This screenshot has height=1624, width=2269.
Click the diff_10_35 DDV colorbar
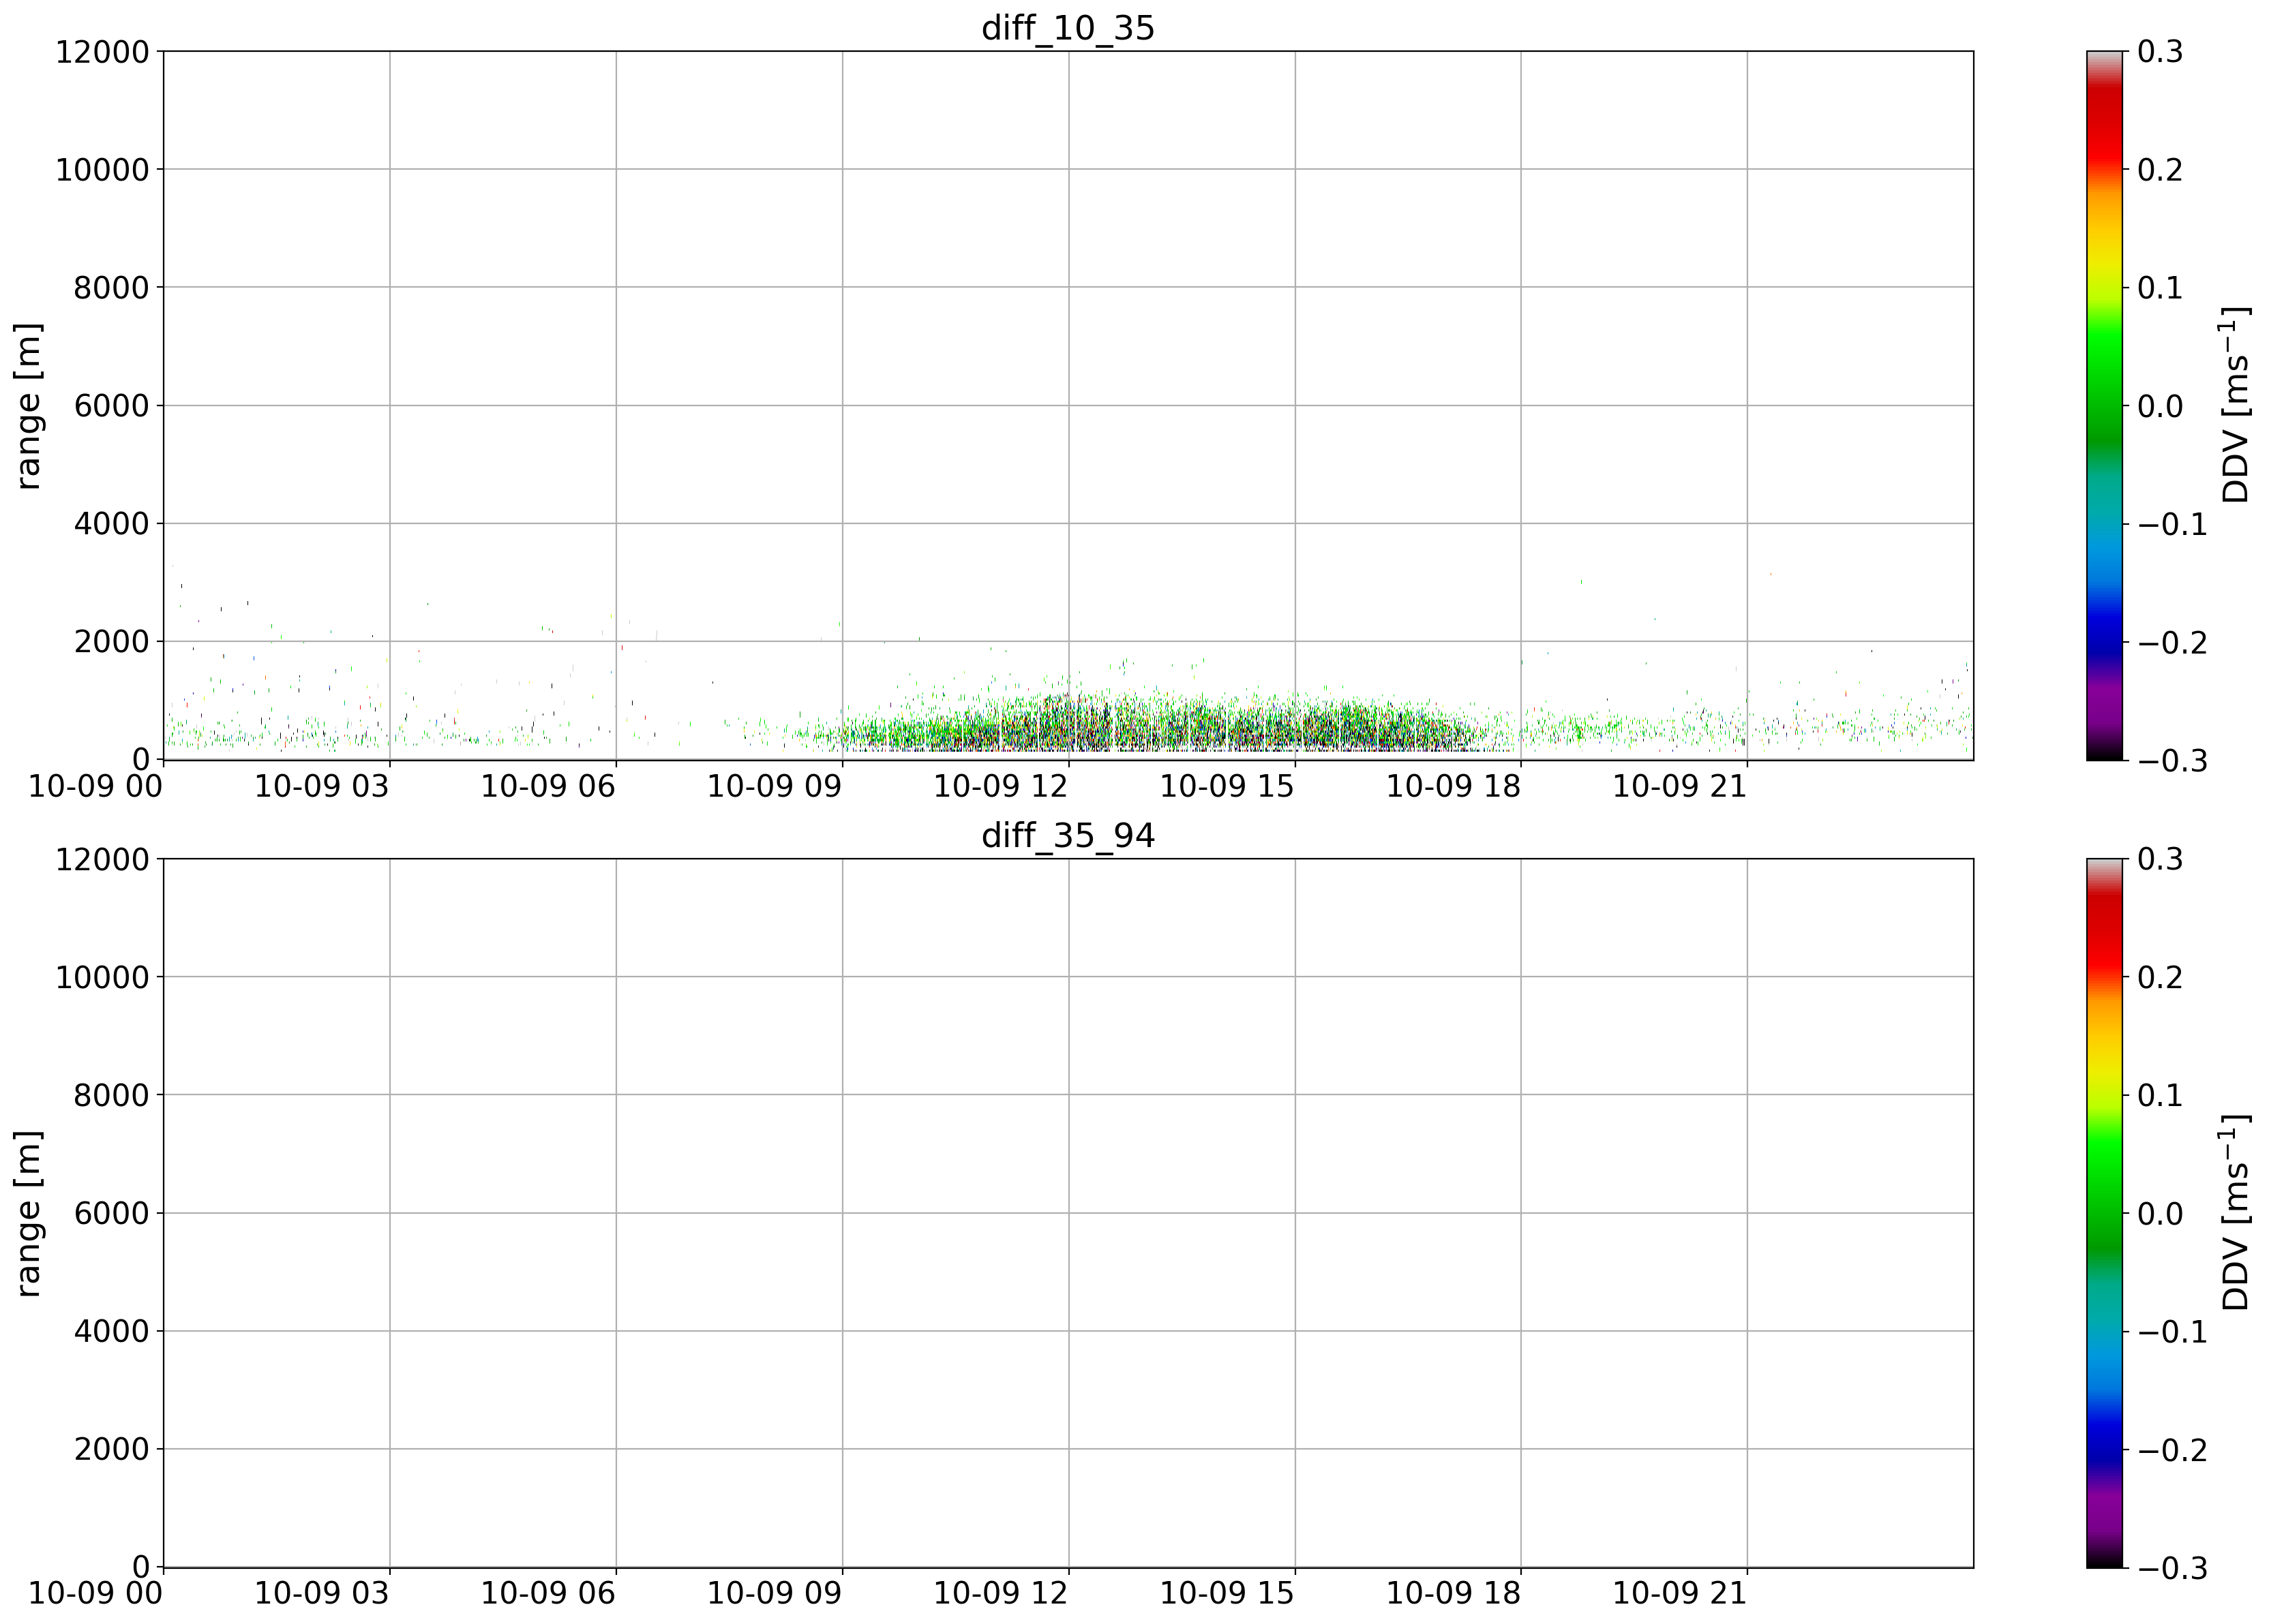tap(2105, 405)
